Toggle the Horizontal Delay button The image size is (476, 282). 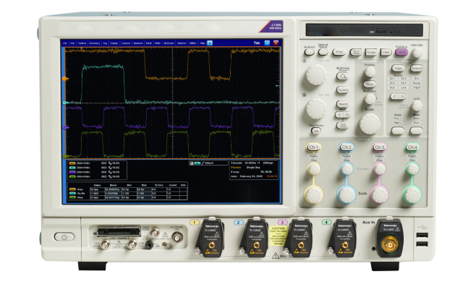(370, 84)
